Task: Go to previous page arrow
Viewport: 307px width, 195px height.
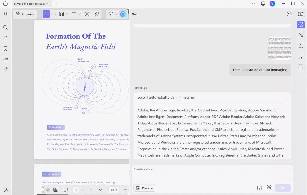Action: (x=91, y=190)
